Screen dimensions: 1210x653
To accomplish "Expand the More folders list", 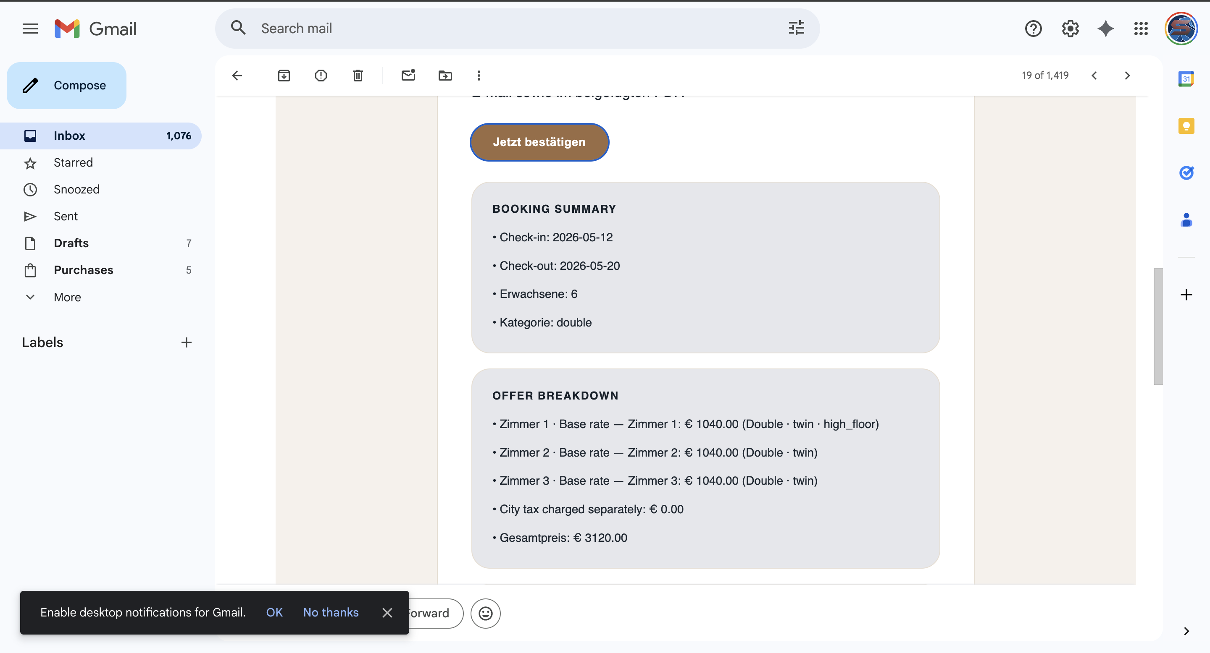I will 100,298.
